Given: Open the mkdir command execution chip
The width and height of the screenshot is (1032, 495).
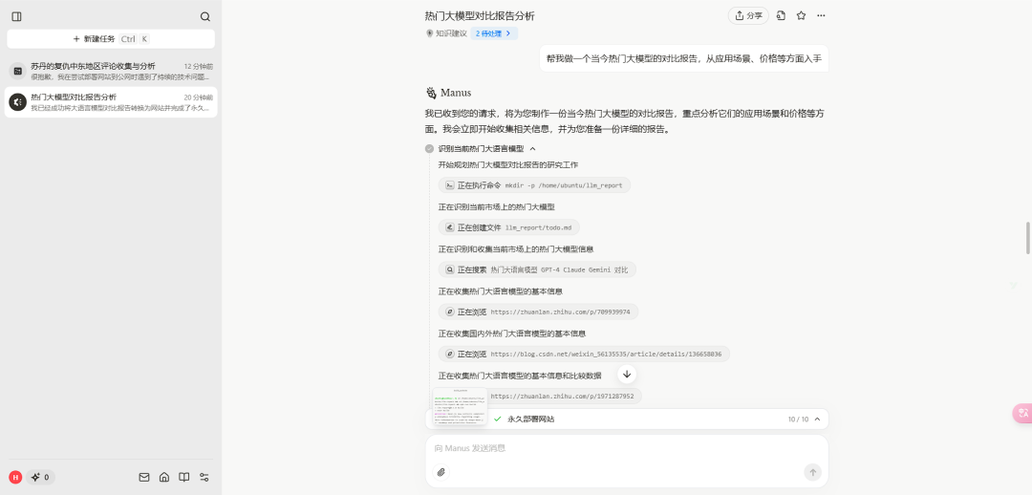Looking at the screenshot, I should tap(534, 185).
